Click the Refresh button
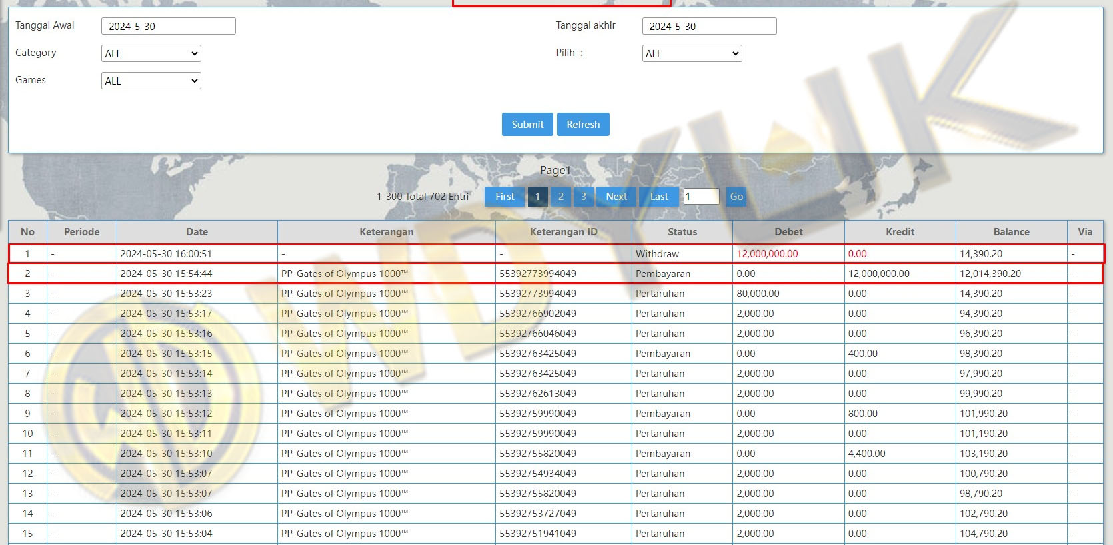This screenshot has width=1113, height=545. pos(583,124)
